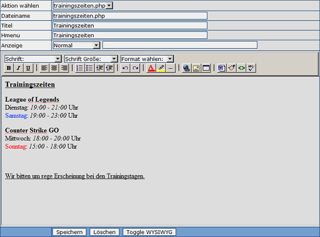The width and height of the screenshot is (320, 237).
Task: Click Toggle WYSIWYG button
Action: pos(149,232)
